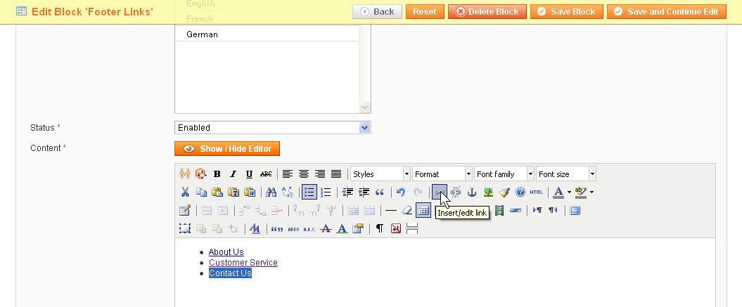The height and width of the screenshot is (307, 742).
Task: Click the Back button
Action: pos(377,12)
